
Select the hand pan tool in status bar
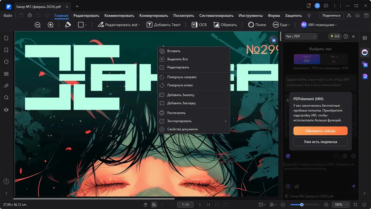click(x=145, y=205)
